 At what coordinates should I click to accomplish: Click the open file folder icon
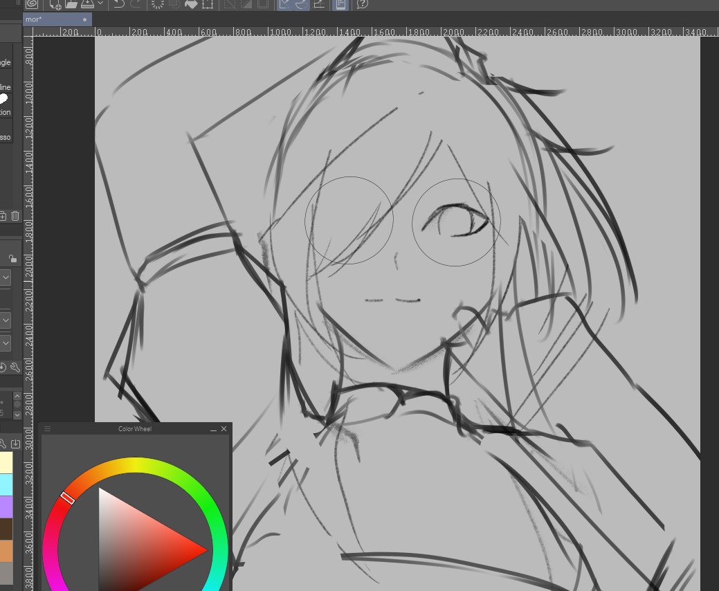tap(71, 4)
